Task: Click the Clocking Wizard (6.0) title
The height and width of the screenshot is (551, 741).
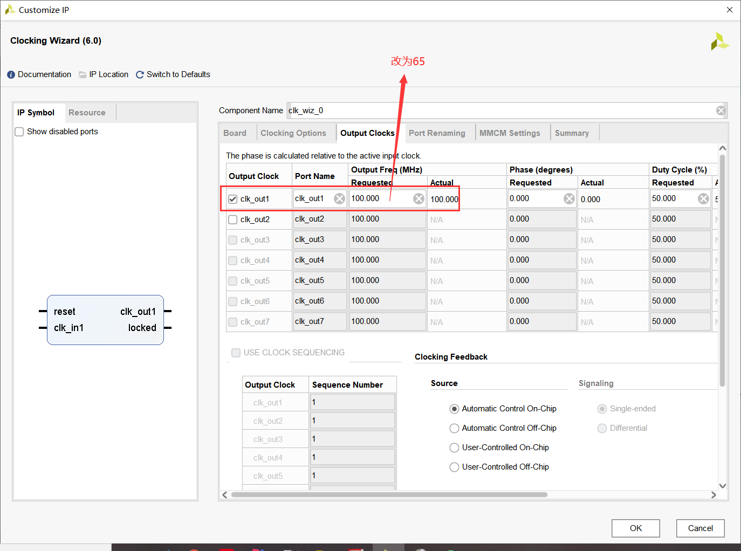Action: click(x=56, y=40)
